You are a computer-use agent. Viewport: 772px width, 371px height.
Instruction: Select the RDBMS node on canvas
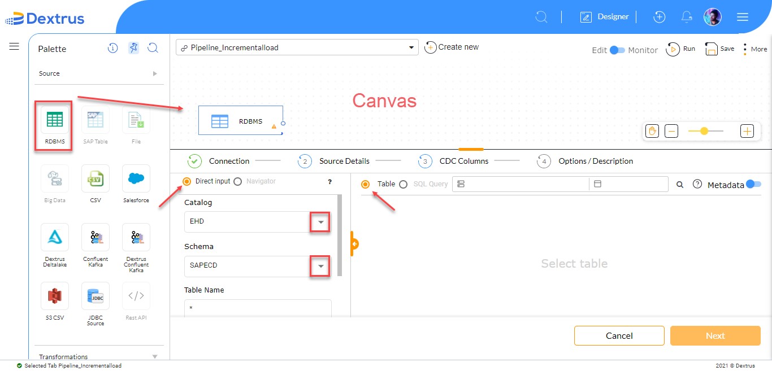tap(240, 121)
